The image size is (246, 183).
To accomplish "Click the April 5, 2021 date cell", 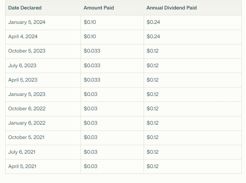I will (22, 166).
